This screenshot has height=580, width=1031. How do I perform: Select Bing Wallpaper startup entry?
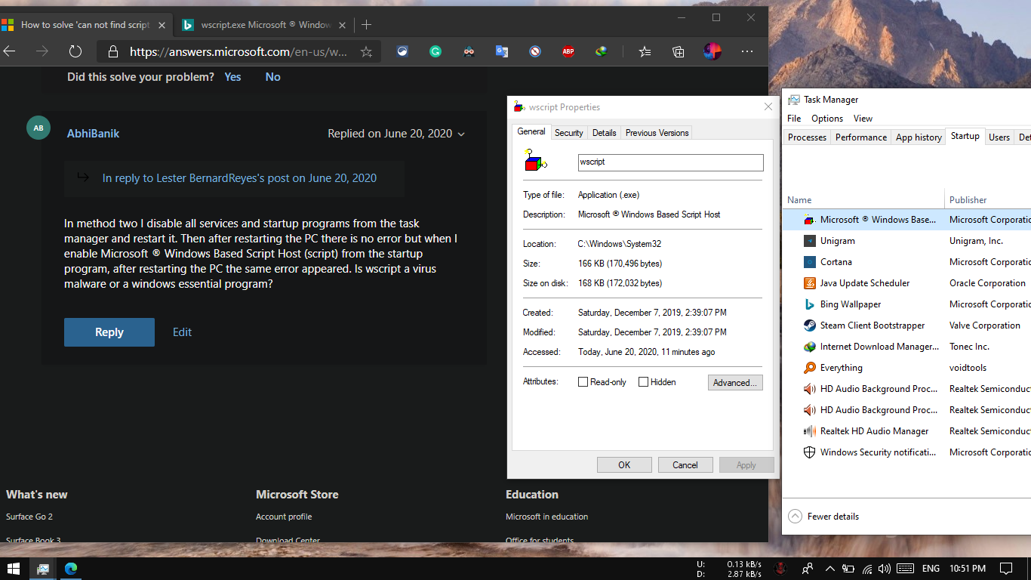tap(906, 304)
